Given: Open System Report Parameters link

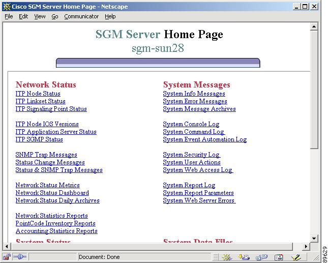Looking at the screenshot, I should [198, 193].
